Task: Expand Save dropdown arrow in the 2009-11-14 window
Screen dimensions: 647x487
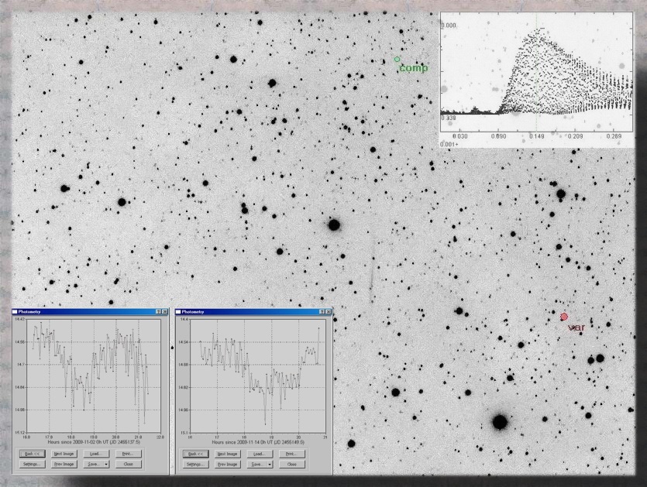Action: tap(268, 465)
